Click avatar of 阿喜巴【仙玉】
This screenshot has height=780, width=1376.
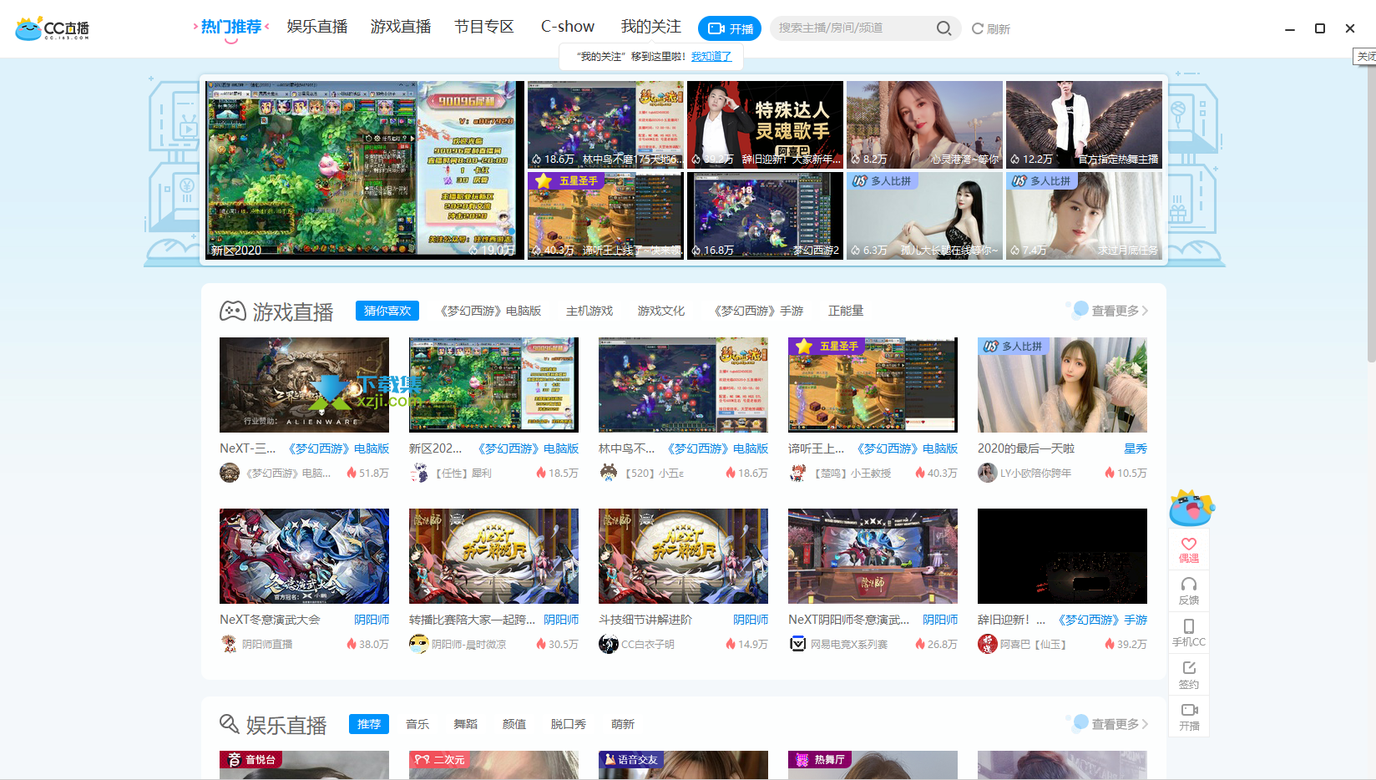tap(987, 644)
